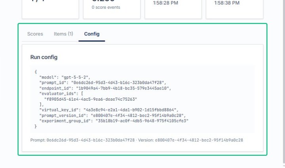285x168 pixels.
Task: Select the Config tab
Action: 92,34
